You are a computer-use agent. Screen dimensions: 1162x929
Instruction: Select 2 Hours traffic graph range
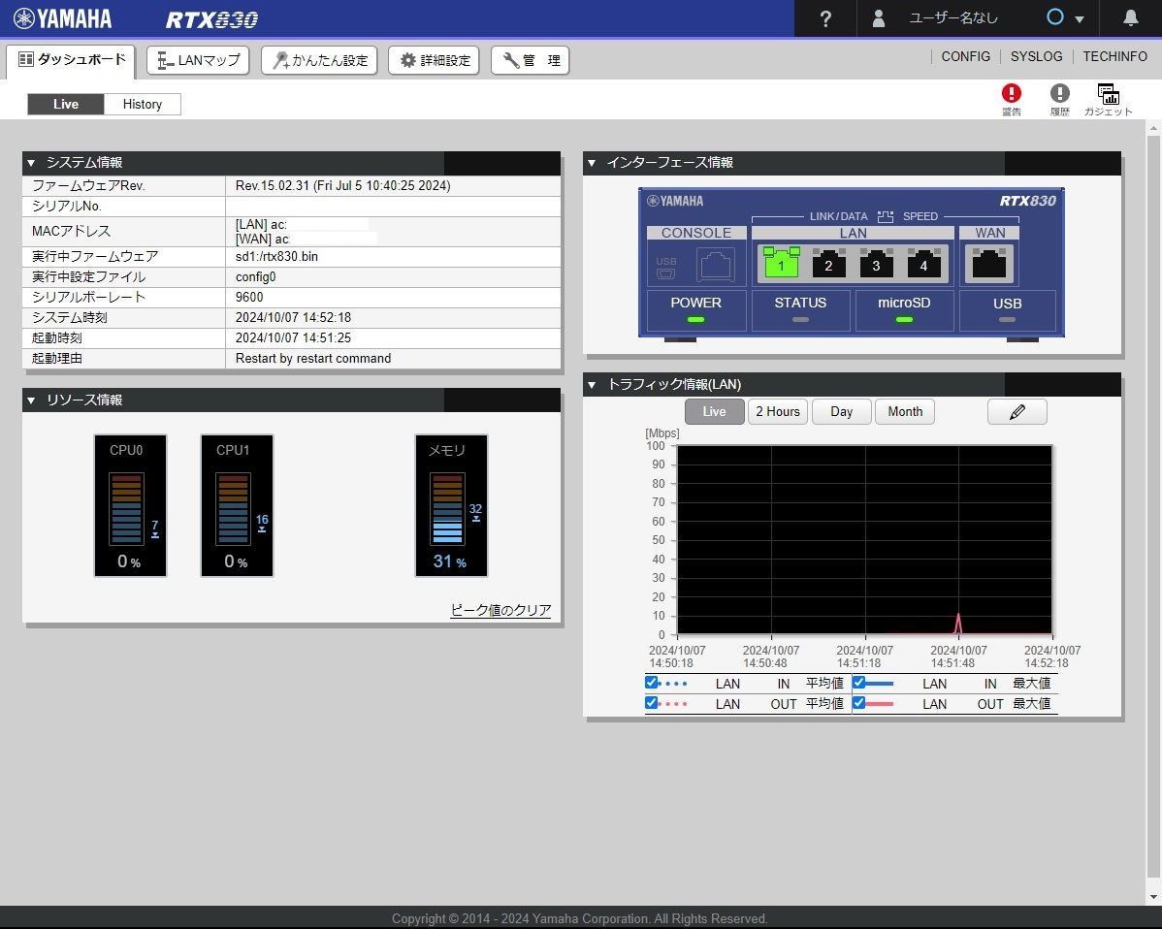777,412
